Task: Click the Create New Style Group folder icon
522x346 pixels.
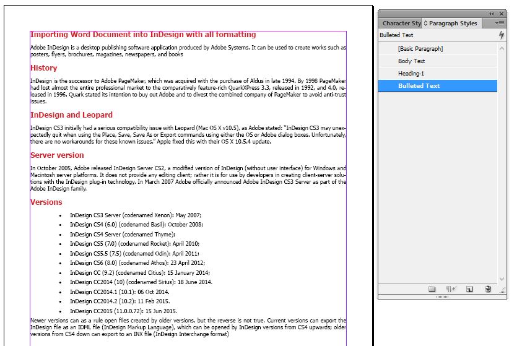Action: tap(432, 289)
